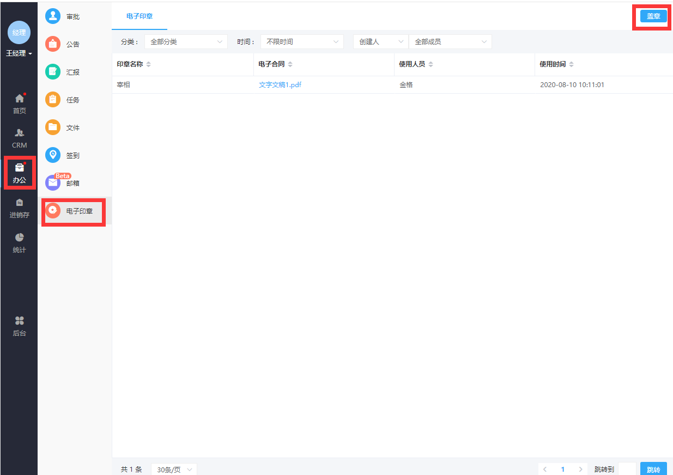Open the 不限时间 time dropdown

302,41
